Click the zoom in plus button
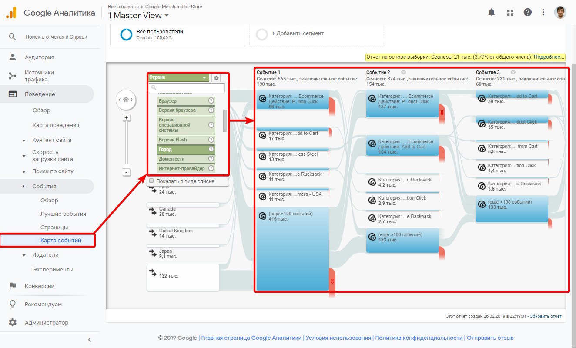This screenshot has height=348, width=576. [126, 118]
